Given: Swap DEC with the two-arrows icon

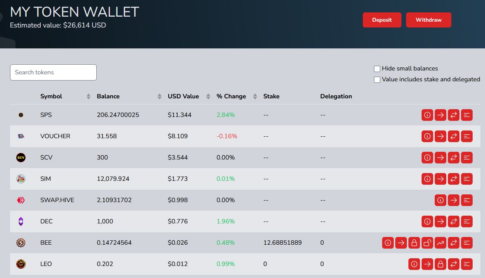Looking at the screenshot, I should pyautogui.click(x=454, y=221).
